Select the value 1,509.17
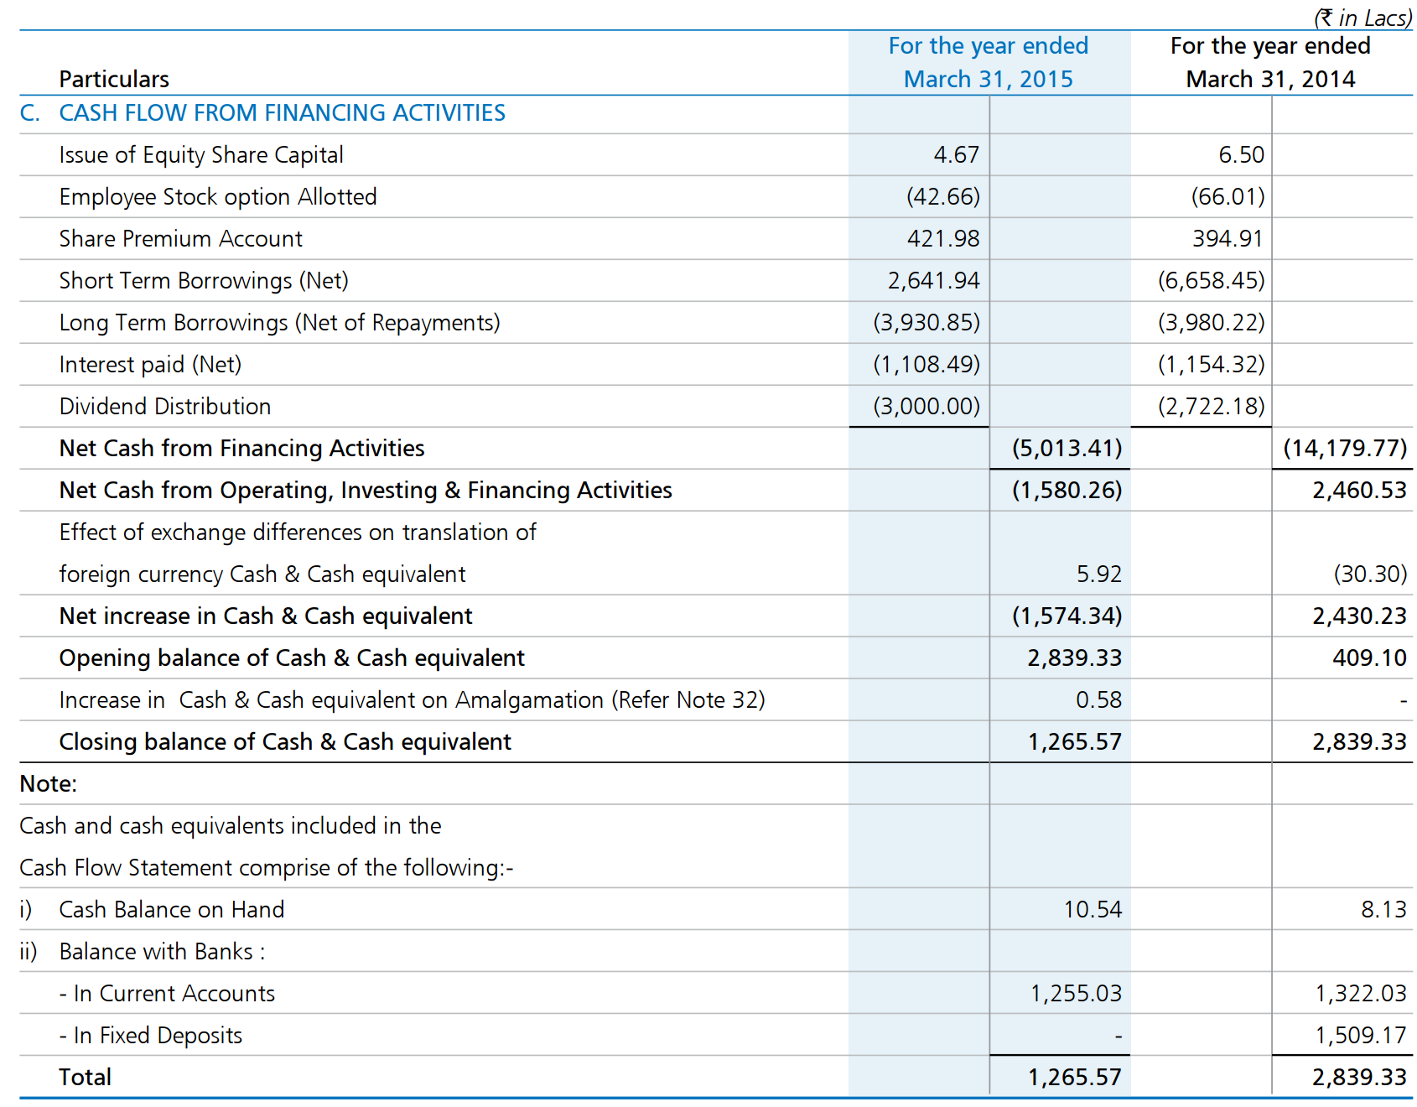 click(1360, 1035)
